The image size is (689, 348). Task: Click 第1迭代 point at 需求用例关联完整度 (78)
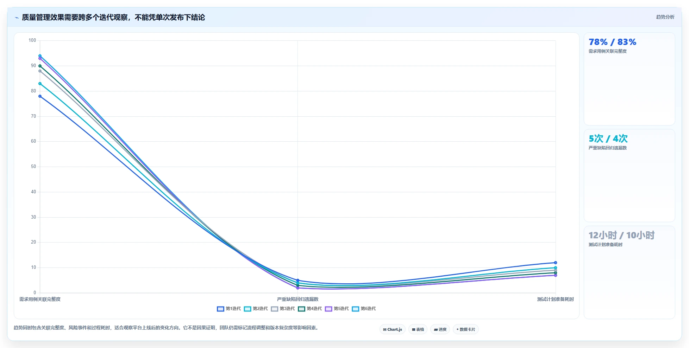point(40,96)
